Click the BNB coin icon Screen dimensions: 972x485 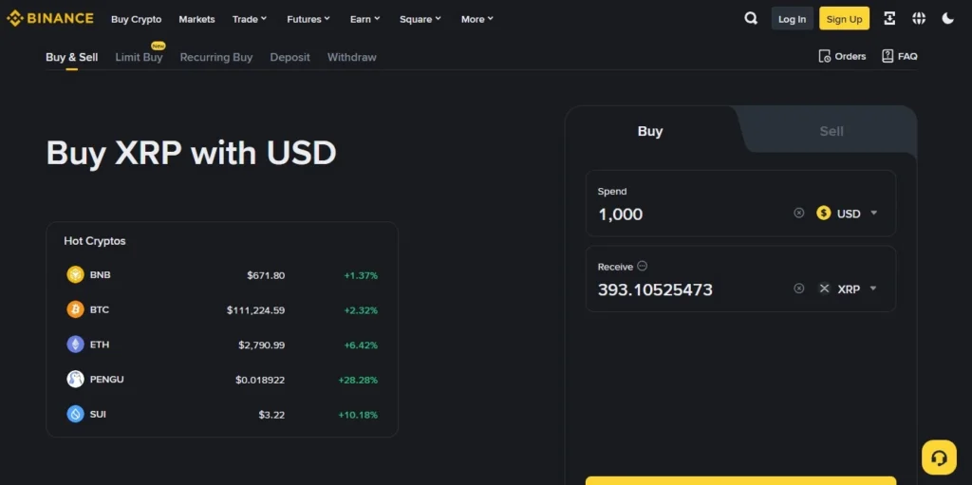(x=75, y=274)
